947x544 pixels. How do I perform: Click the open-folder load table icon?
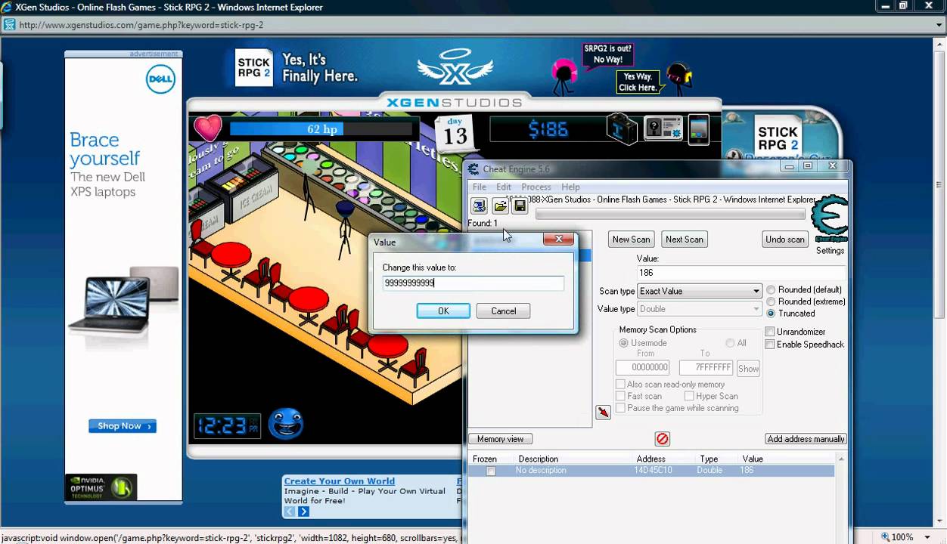pyautogui.click(x=500, y=206)
